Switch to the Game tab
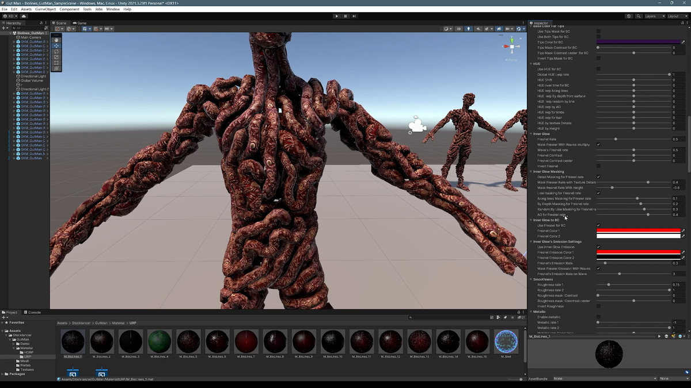 (81, 23)
